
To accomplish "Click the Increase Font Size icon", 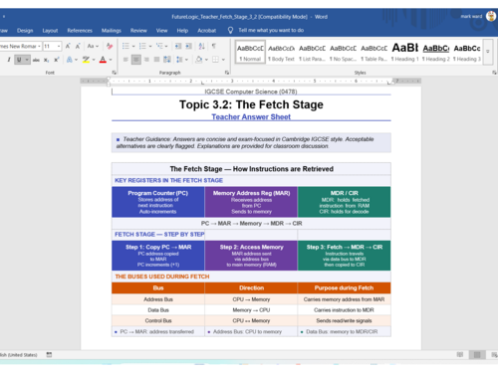I will pos(68,46).
